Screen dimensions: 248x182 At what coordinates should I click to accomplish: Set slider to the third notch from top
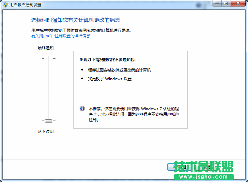click(x=48, y=100)
